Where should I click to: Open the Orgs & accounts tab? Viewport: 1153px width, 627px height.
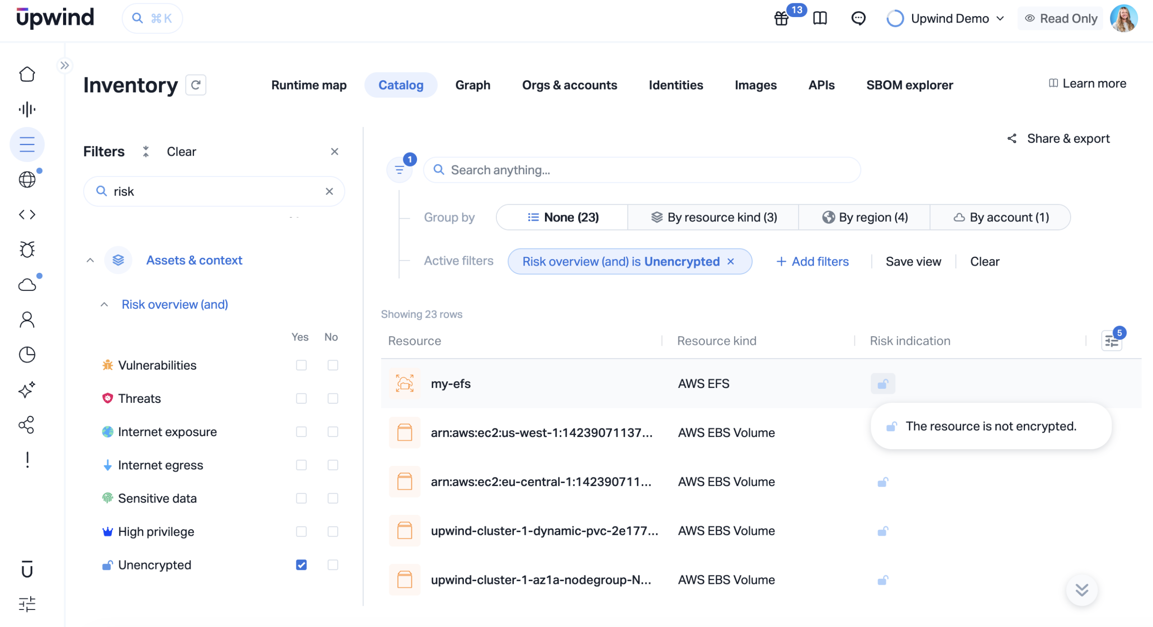pyautogui.click(x=570, y=85)
